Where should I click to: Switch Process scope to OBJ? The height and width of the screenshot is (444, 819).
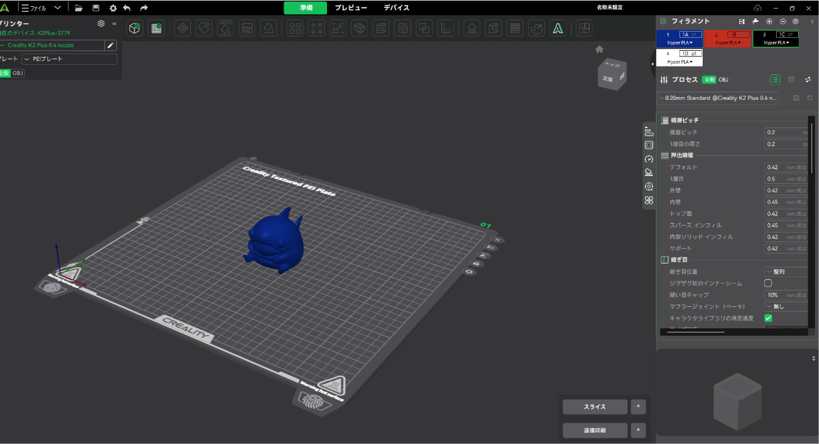pos(724,80)
